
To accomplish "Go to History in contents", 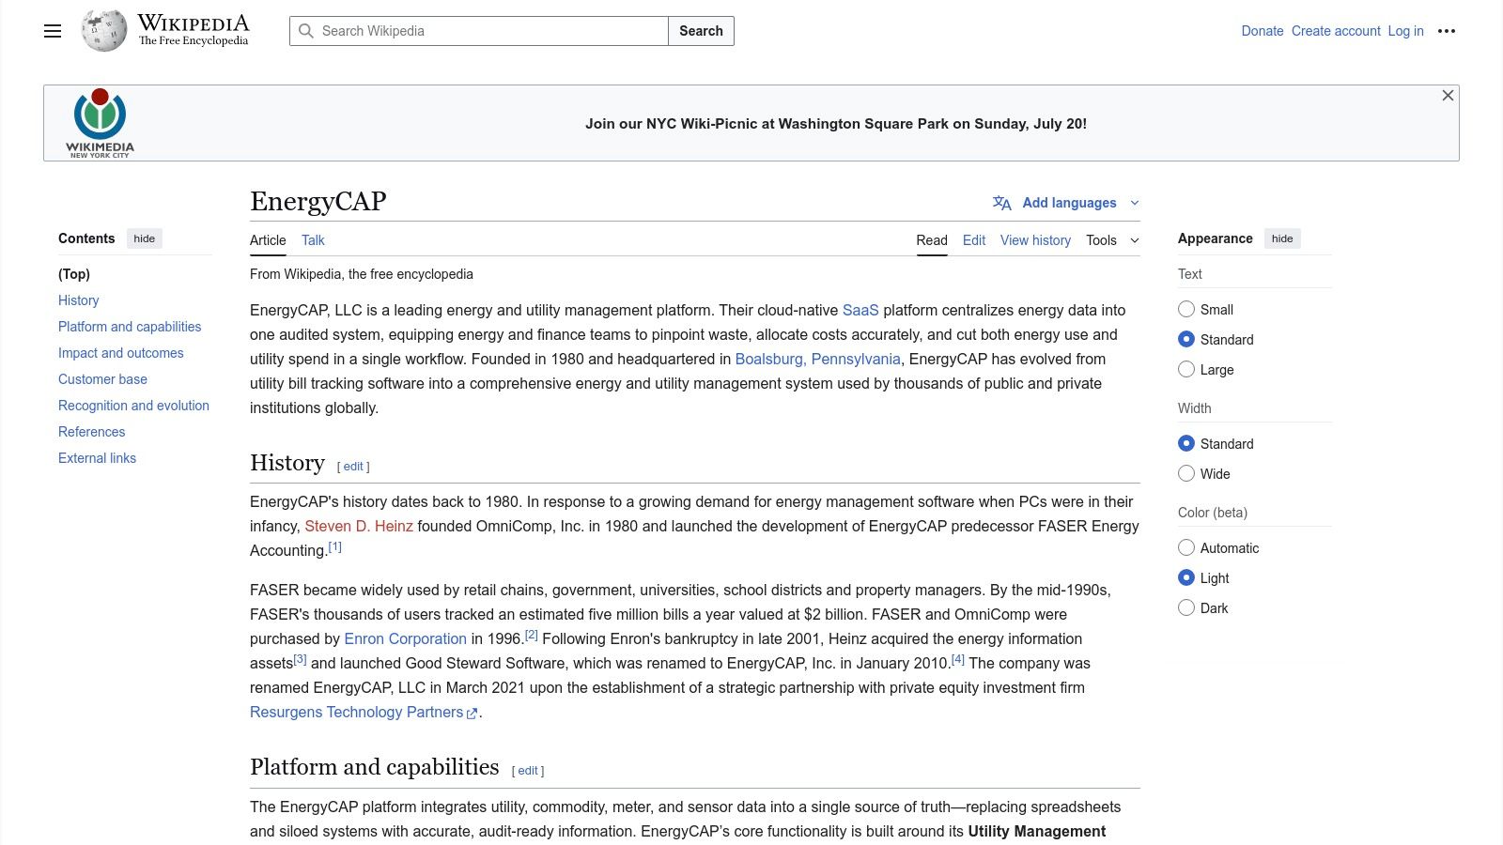I will tap(79, 300).
